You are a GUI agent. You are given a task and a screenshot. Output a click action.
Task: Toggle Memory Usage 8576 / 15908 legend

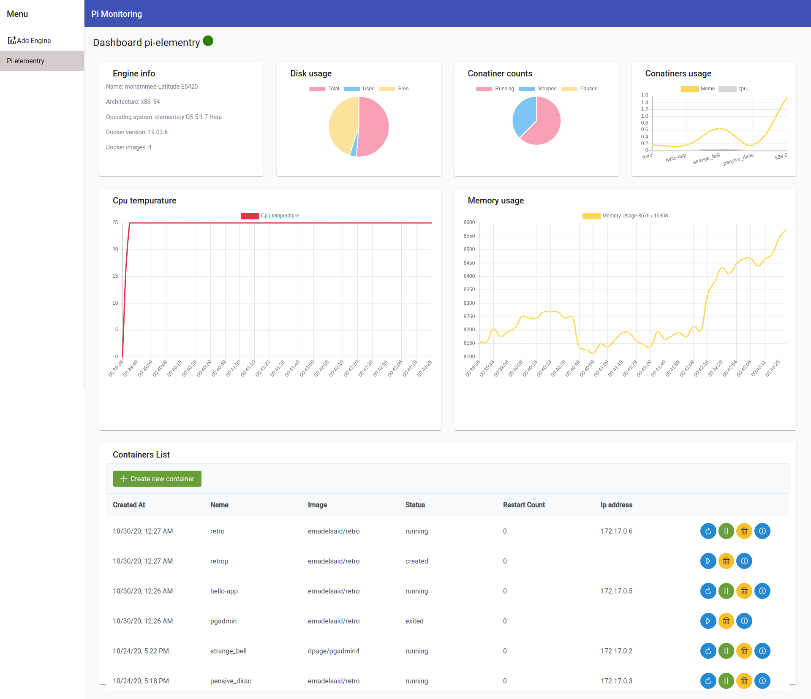625,216
